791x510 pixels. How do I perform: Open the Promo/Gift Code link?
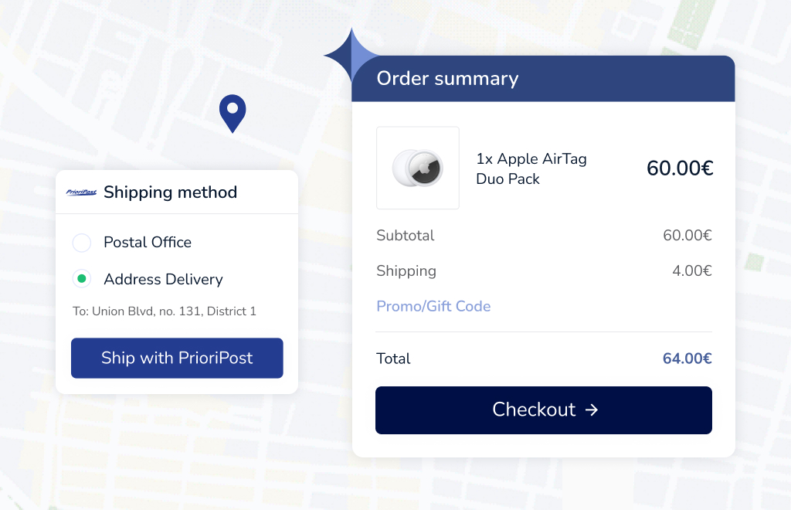(x=433, y=306)
